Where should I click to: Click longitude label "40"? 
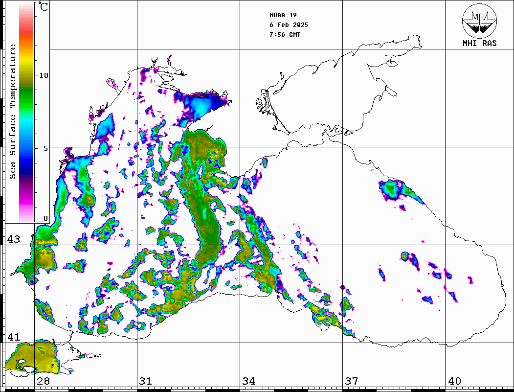click(454, 381)
